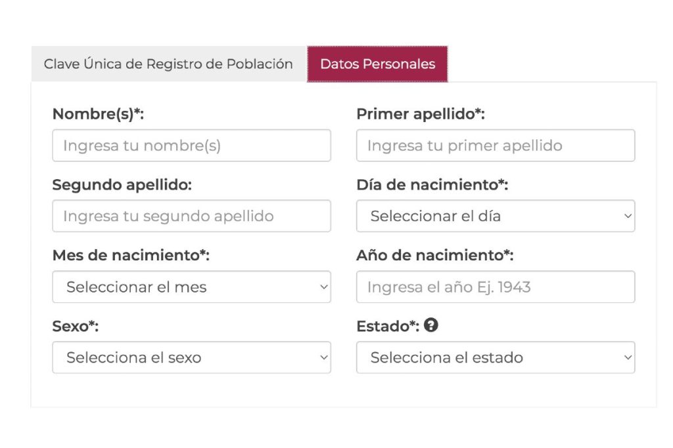The image size is (673, 448).
Task: Click the Año de nacimiento input field
Action: point(495,287)
